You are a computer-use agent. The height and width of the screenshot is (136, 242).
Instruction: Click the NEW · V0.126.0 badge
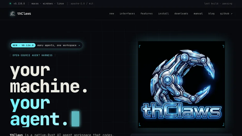(x=23, y=45)
